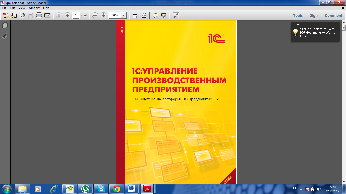
Task: Click the fit width scrolling icon
Action: [x=135, y=15]
